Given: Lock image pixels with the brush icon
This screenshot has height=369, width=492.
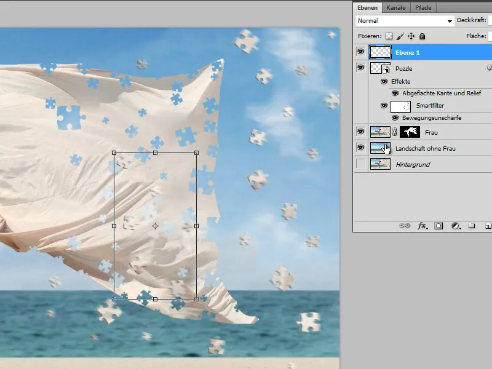Looking at the screenshot, I should pos(400,36).
